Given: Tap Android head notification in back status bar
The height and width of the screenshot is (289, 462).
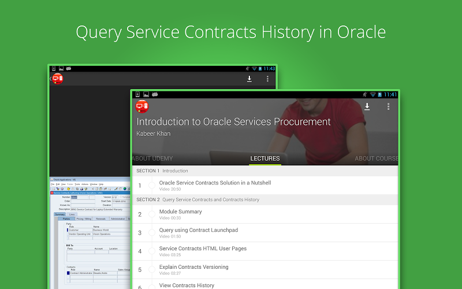Looking at the screenshot, I should (69, 68).
